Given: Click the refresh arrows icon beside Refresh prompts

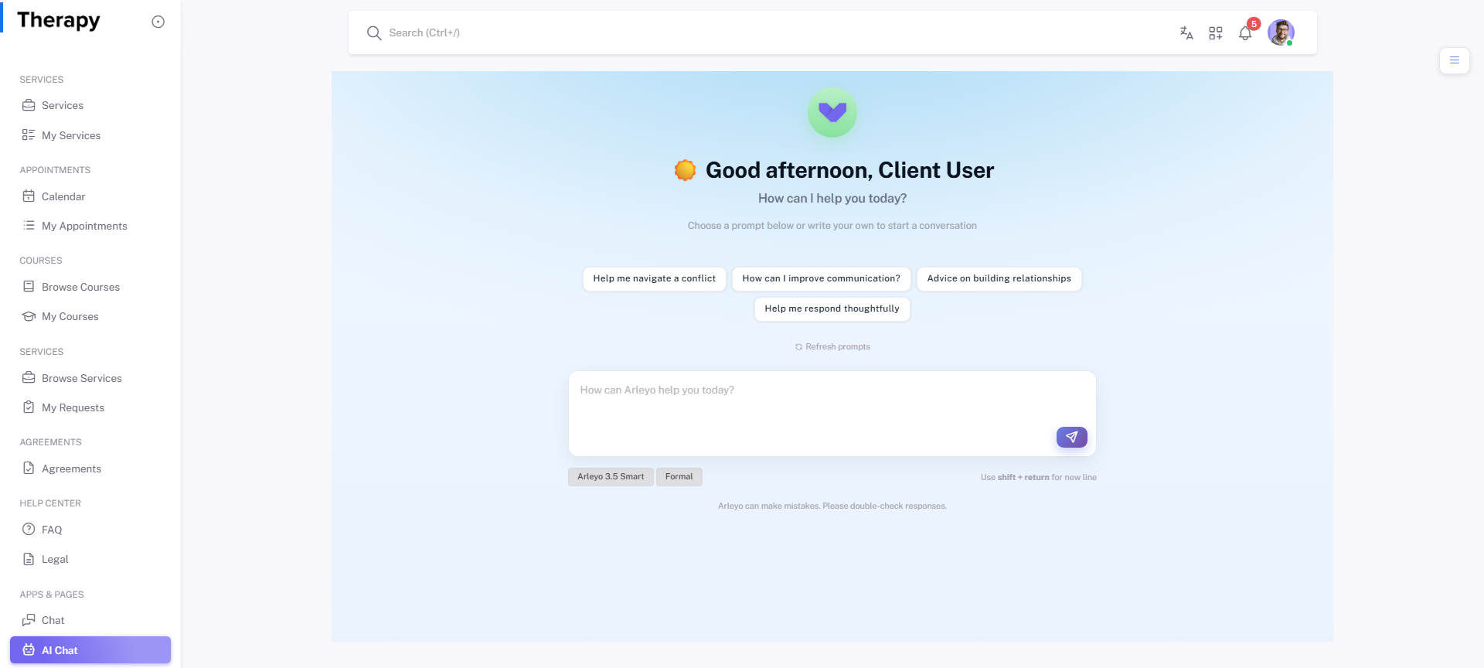Looking at the screenshot, I should pyautogui.click(x=798, y=347).
